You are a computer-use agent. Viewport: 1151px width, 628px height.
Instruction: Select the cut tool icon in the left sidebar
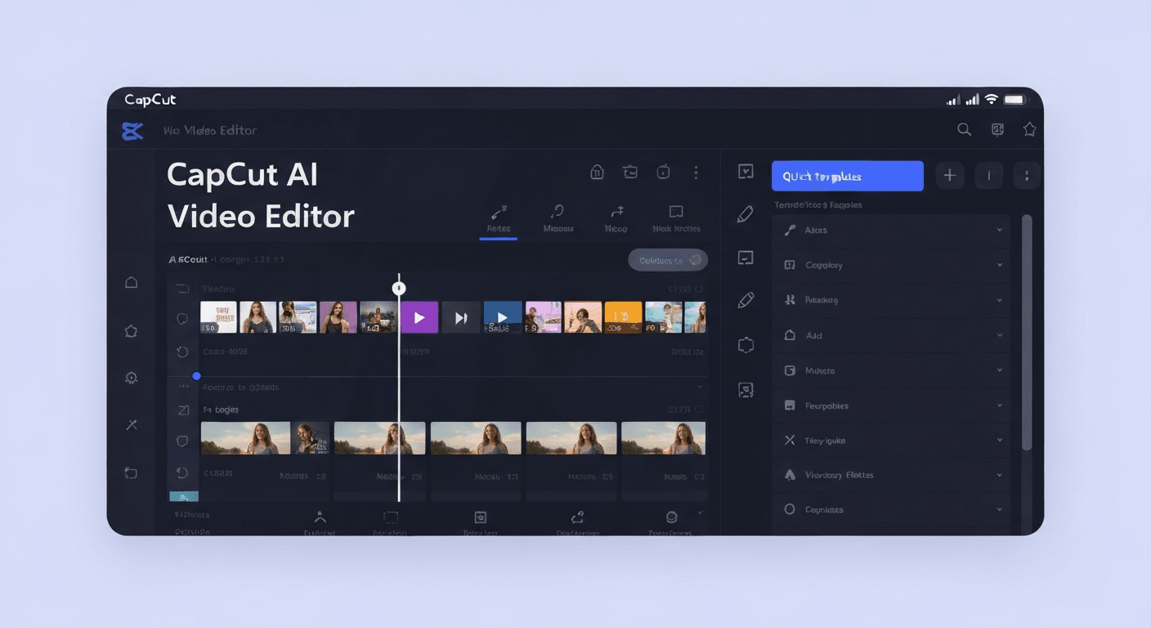point(131,424)
